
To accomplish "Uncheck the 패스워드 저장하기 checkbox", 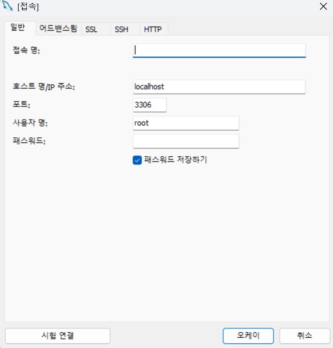I will click(137, 160).
